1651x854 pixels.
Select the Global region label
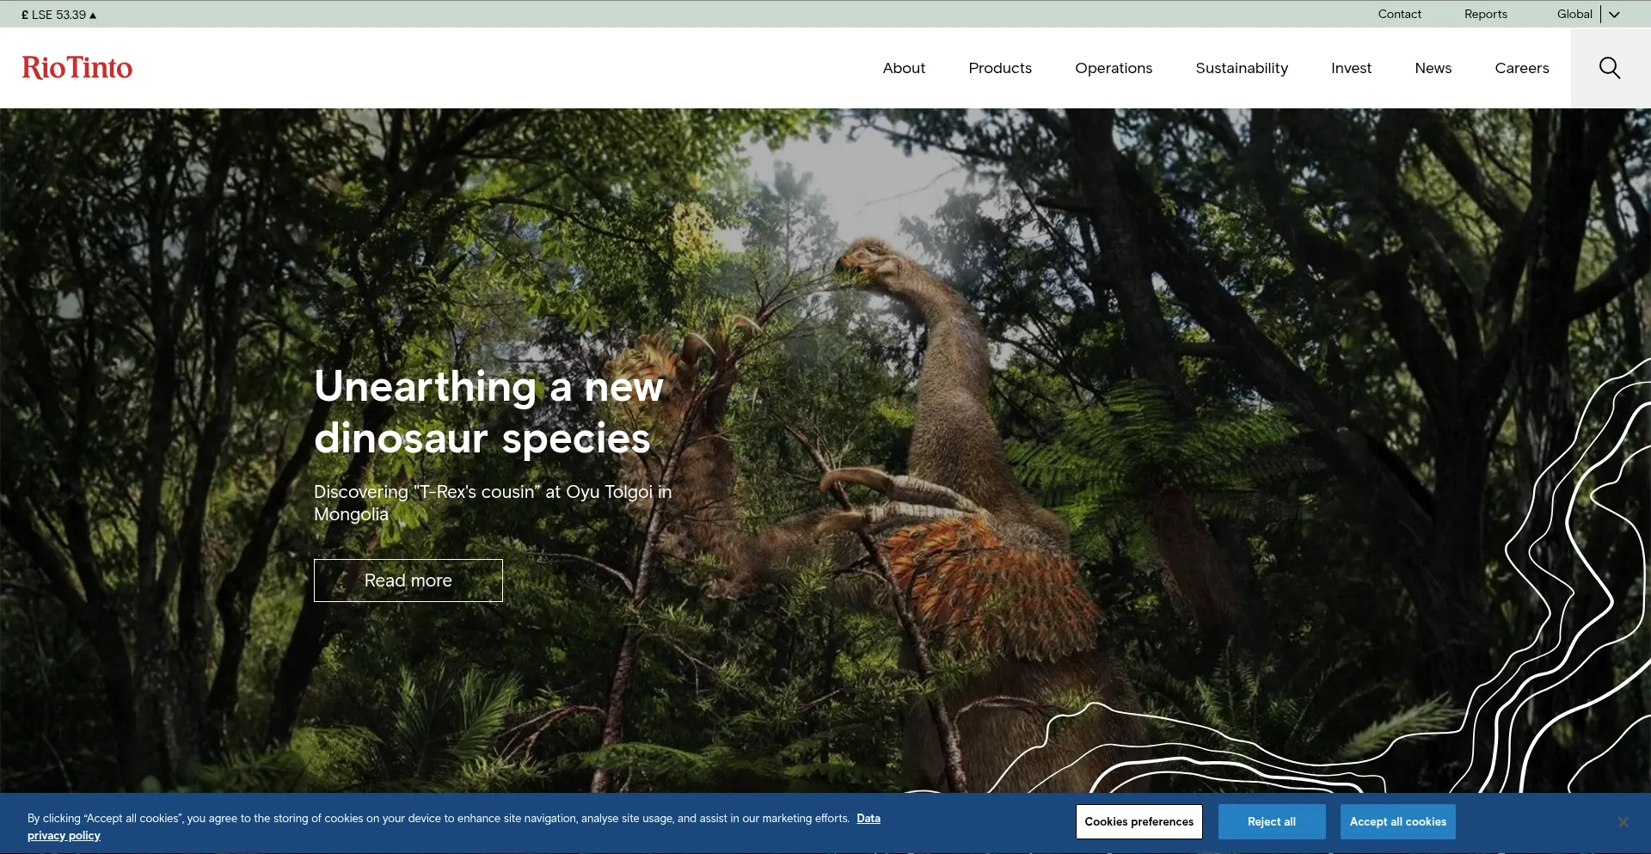coord(1574,15)
